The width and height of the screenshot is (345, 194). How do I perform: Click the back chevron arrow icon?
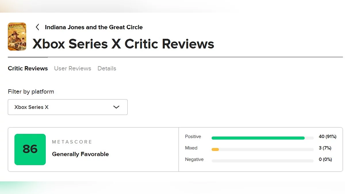pyautogui.click(x=37, y=27)
